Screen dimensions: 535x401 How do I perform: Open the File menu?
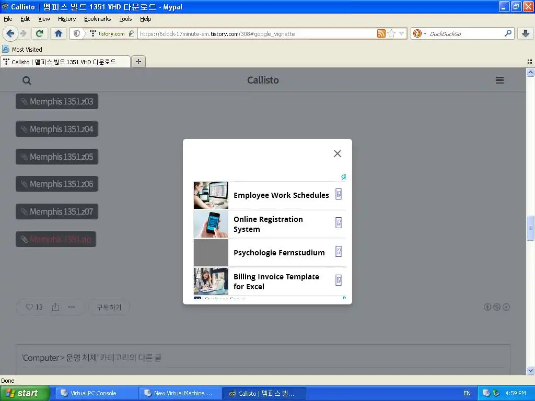coord(8,19)
